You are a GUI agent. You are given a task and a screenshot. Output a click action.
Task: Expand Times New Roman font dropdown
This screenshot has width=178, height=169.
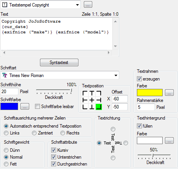(60, 75)
